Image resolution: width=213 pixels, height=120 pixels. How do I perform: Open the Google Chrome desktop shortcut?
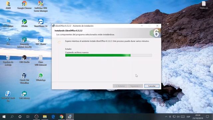click(24, 5)
